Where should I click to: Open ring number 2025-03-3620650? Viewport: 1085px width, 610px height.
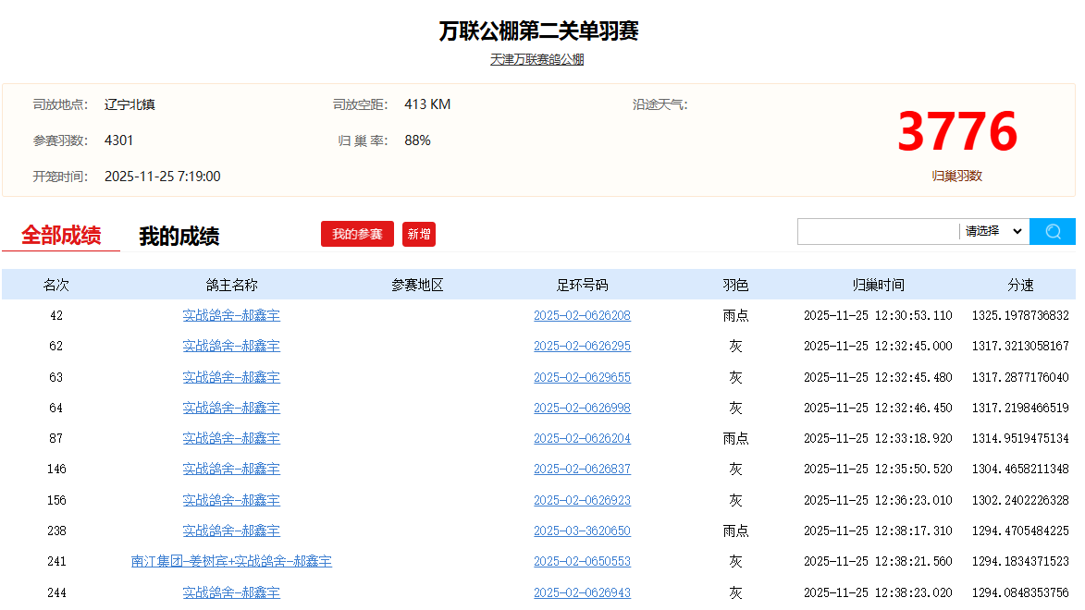click(x=582, y=531)
